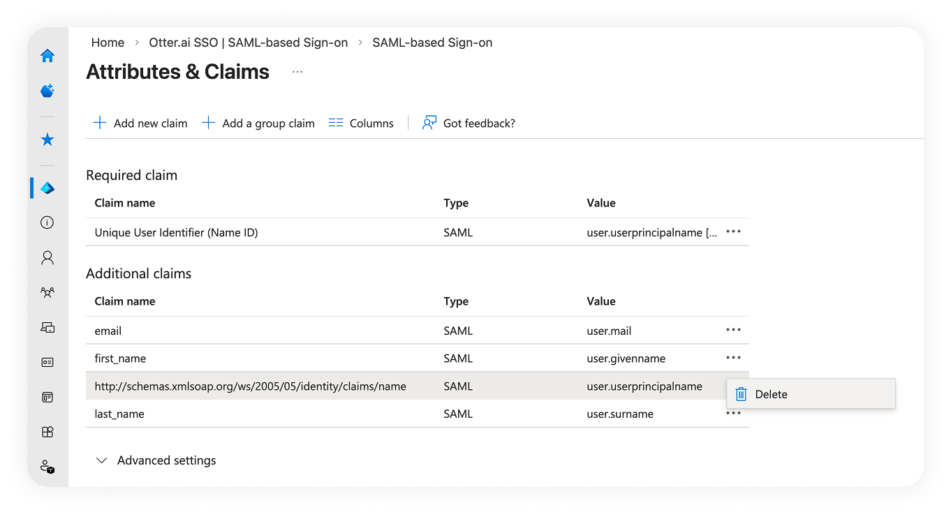Click the Groups people icon in sidebar
This screenshot has width=951, height=514.
(x=47, y=292)
